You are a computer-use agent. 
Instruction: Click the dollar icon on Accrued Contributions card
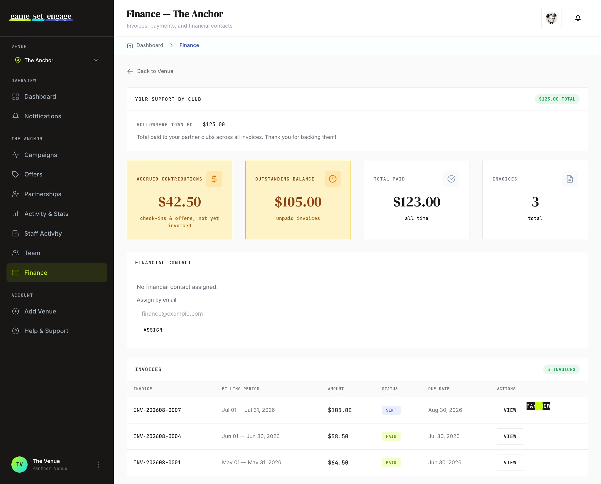click(x=214, y=179)
